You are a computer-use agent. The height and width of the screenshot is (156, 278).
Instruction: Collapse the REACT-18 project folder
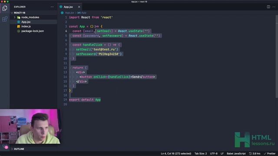(20, 13)
